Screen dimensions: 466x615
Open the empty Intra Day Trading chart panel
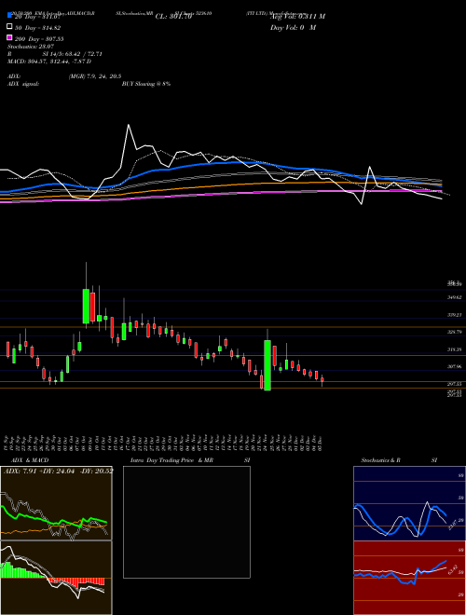pos(186,522)
